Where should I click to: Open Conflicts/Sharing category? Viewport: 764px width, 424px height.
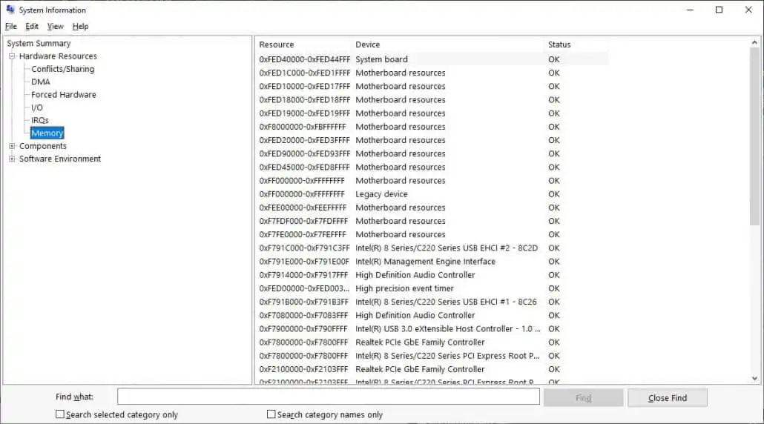(x=63, y=69)
